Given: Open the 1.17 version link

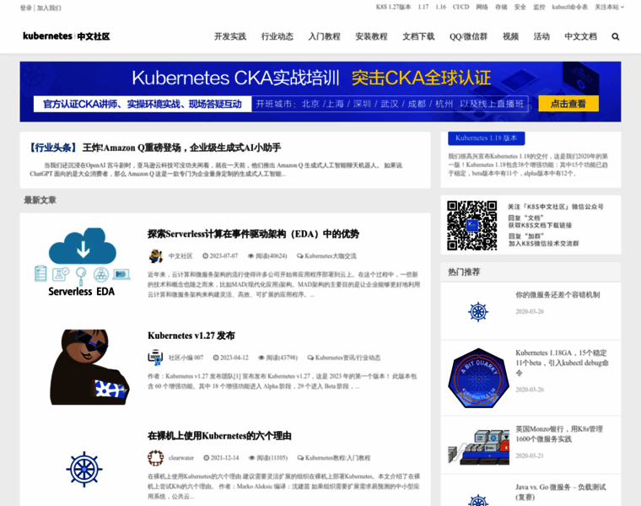Looking at the screenshot, I should [423, 7].
